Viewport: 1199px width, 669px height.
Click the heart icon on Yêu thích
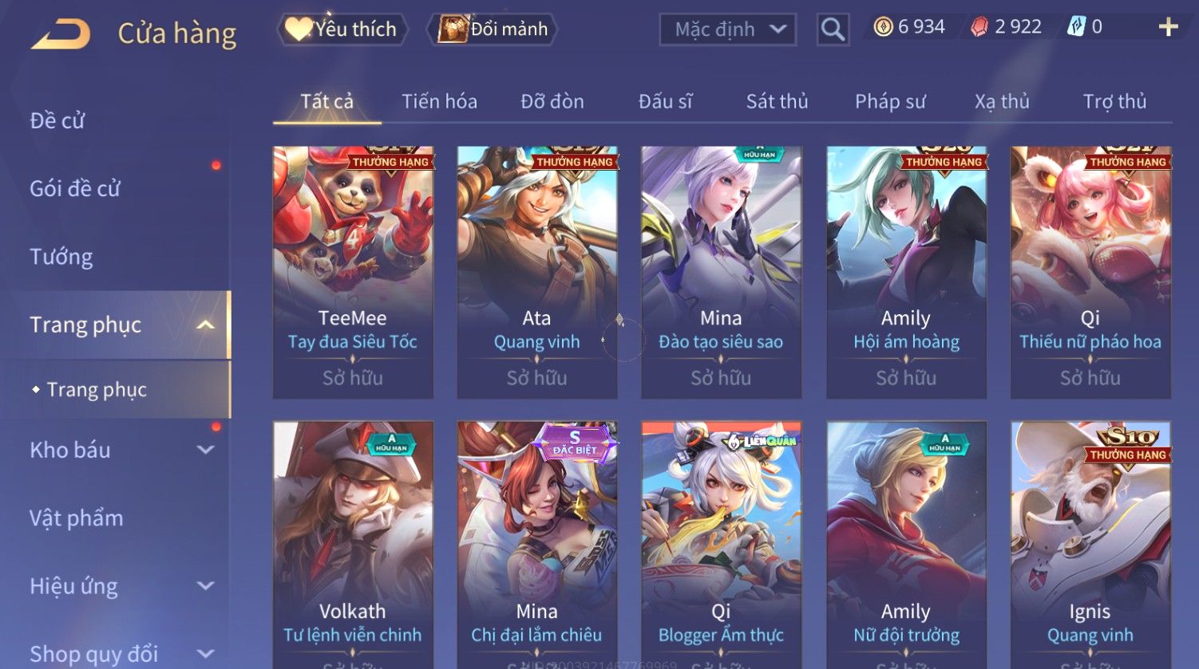(299, 30)
